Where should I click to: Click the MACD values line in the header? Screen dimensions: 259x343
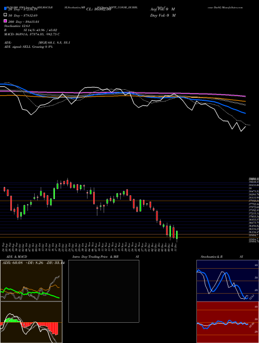(x=32, y=34)
